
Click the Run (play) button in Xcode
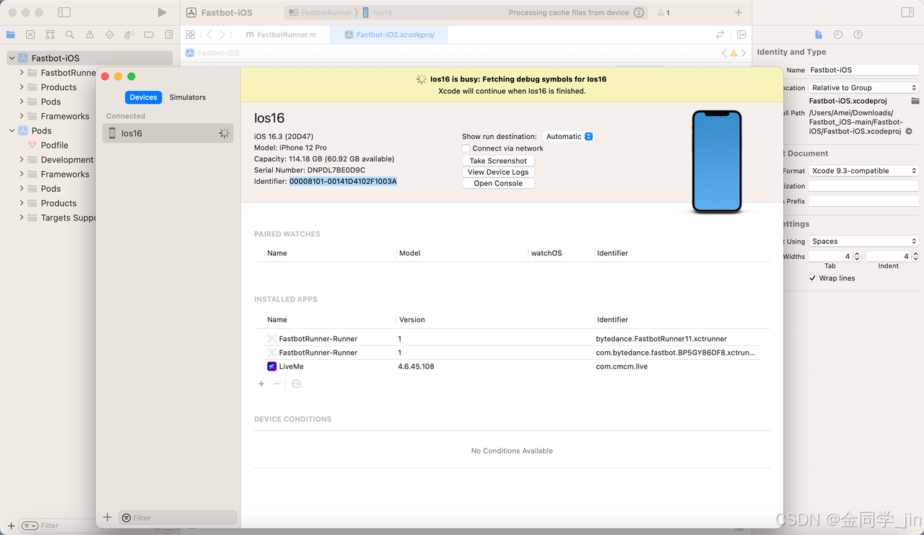(162, 12)
